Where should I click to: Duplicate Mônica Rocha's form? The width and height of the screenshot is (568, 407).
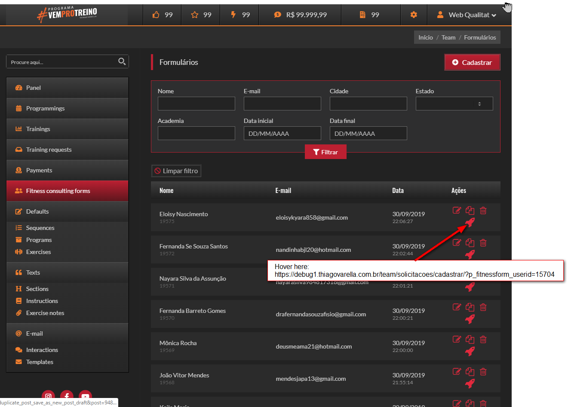click(470, 339)
